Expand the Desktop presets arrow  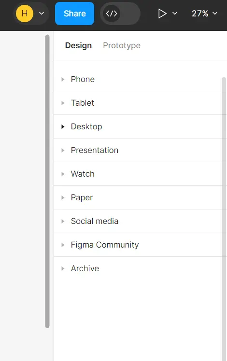pos(63,126)
